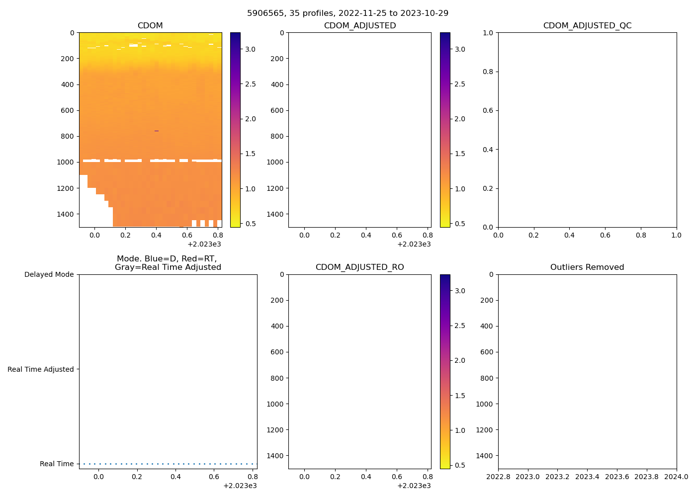Click the 'Delayed Mode' y-axis label
696x497 pixels.
[x=49, y=274]
